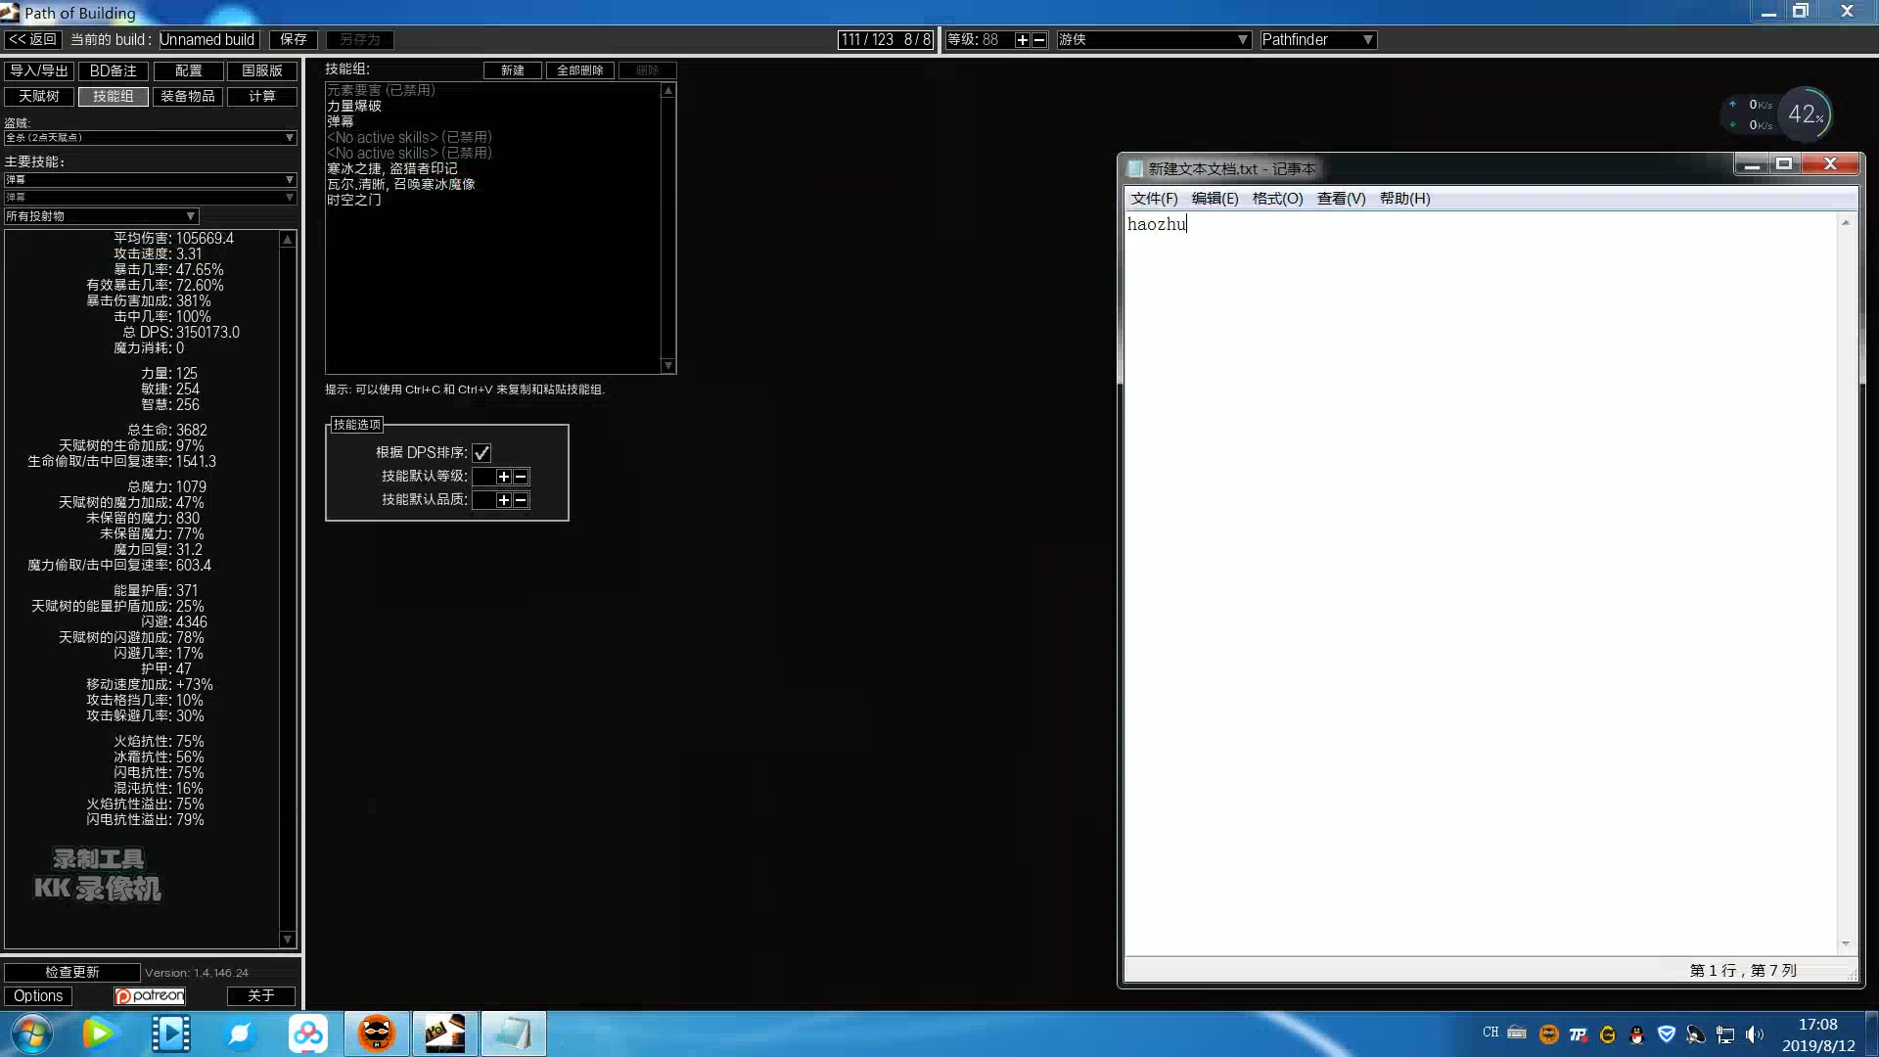
Task: Open Path of Building taskbar icon
Action: point(445,1034)
